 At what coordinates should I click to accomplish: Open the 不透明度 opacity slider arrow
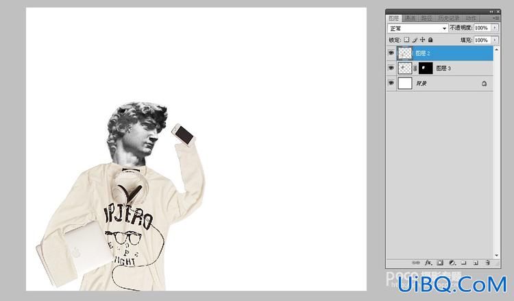(495, 28)
